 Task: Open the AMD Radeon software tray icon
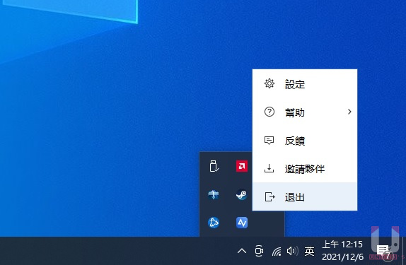pos(242,166)
